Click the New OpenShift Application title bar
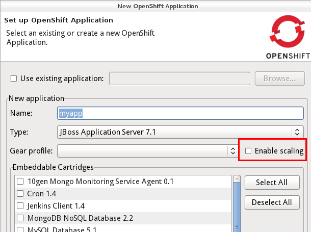This screenshot has height=232, width=311. point(155,6)
